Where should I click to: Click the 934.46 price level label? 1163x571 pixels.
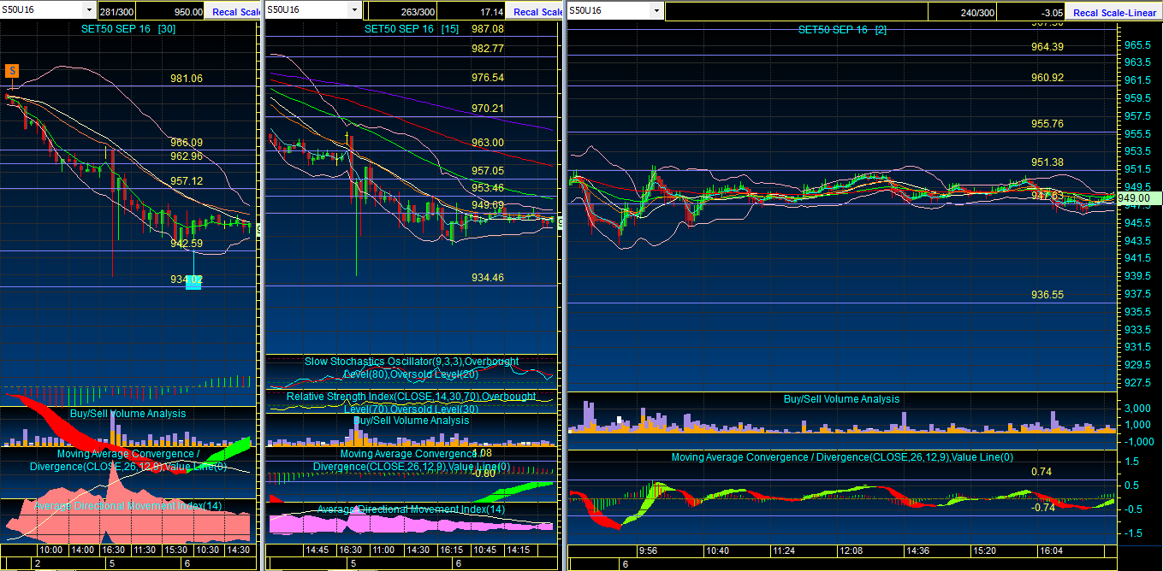point(488,278)
